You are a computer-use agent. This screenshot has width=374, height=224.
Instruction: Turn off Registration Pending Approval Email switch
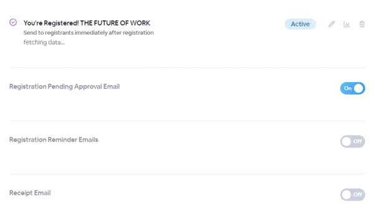coord(353,88)
